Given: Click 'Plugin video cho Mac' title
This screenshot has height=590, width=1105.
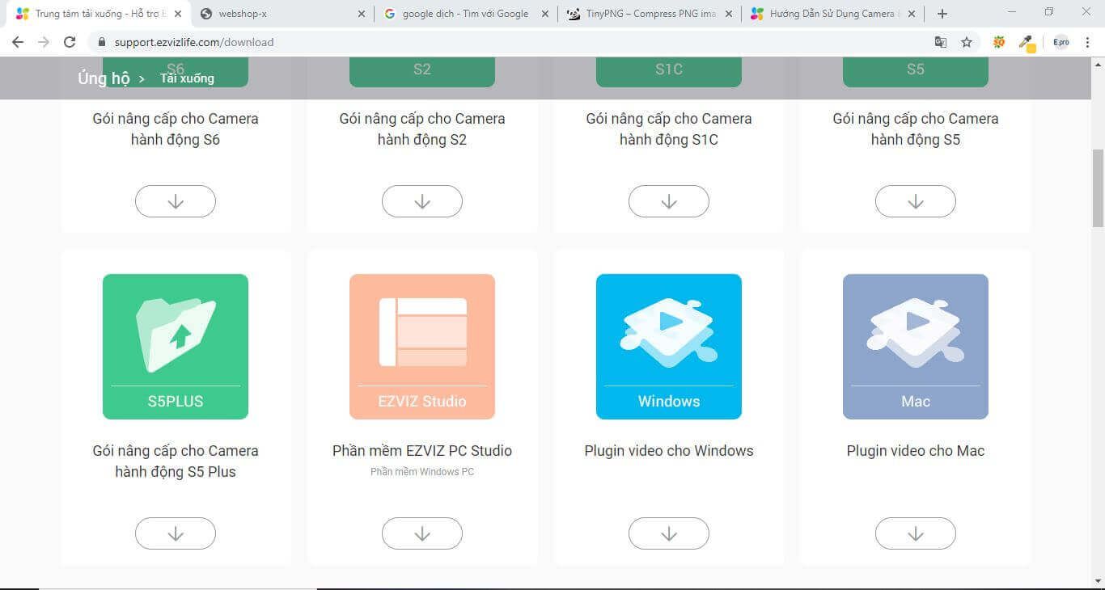Looking at the screenshot, I should [916, 451].
